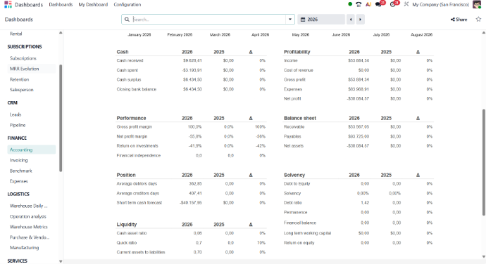Click the Dashboards app title
The height and width of the screenshot is (264, 486).
click(28, 5)
